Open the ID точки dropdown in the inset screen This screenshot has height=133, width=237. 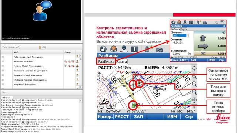[187, 35]
